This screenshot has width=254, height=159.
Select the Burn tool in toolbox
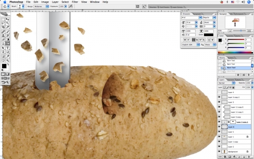click(8, 43)
